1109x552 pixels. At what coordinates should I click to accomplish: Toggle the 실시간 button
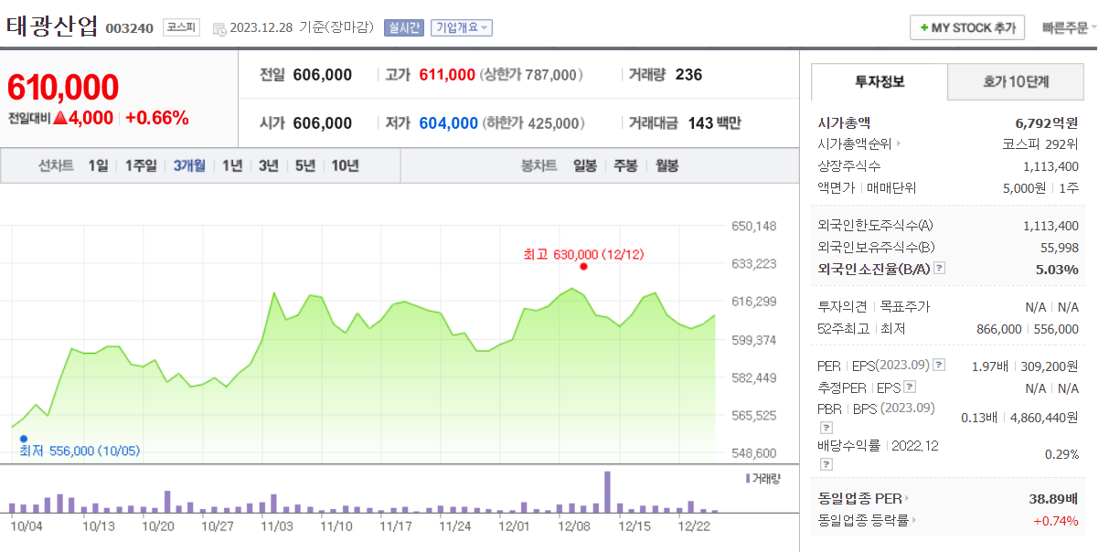tap(404, 27)
